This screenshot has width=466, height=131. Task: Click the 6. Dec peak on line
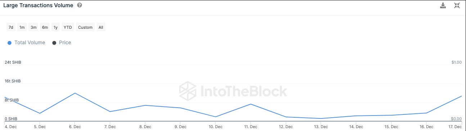pyautogui.click(x=74, y=93)
